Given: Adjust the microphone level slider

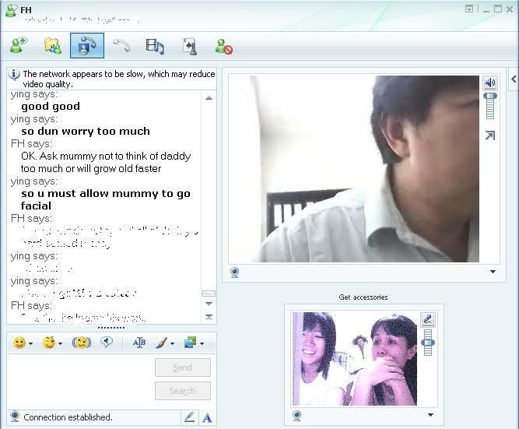Looking at the screenshot, I should pos(428,343).
